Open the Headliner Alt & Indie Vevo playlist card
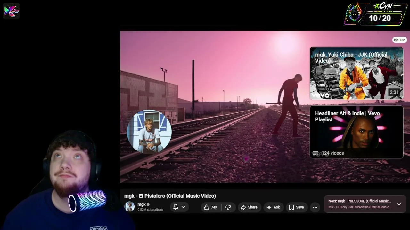Image resolution: width=410 pixels, height=230 pixels. [357, 132]
